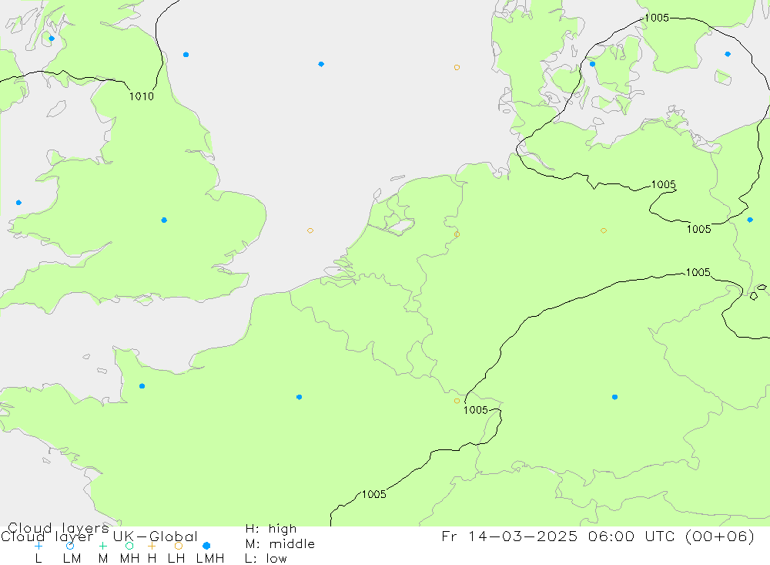Viewport: 770px width, 565px height.
Task: Click the 'H: high' legend text
Action: 271,529
